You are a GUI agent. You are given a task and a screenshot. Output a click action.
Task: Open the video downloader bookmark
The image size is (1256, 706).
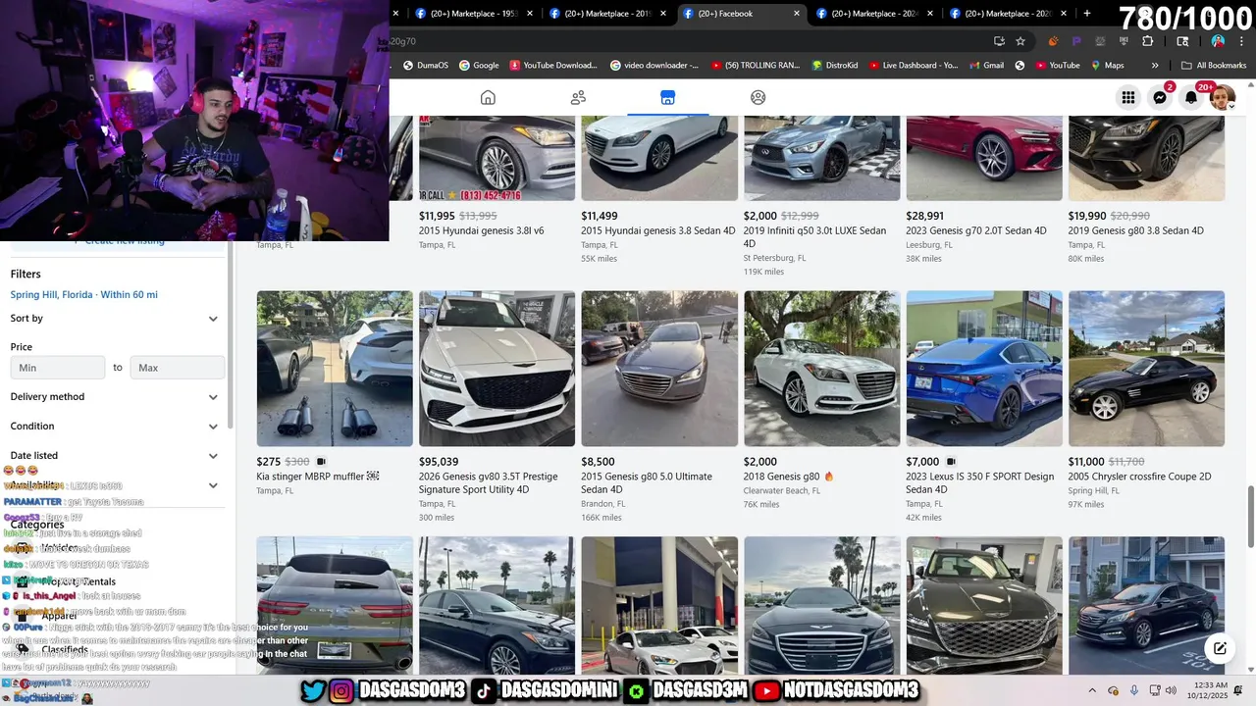pos(654,66)
